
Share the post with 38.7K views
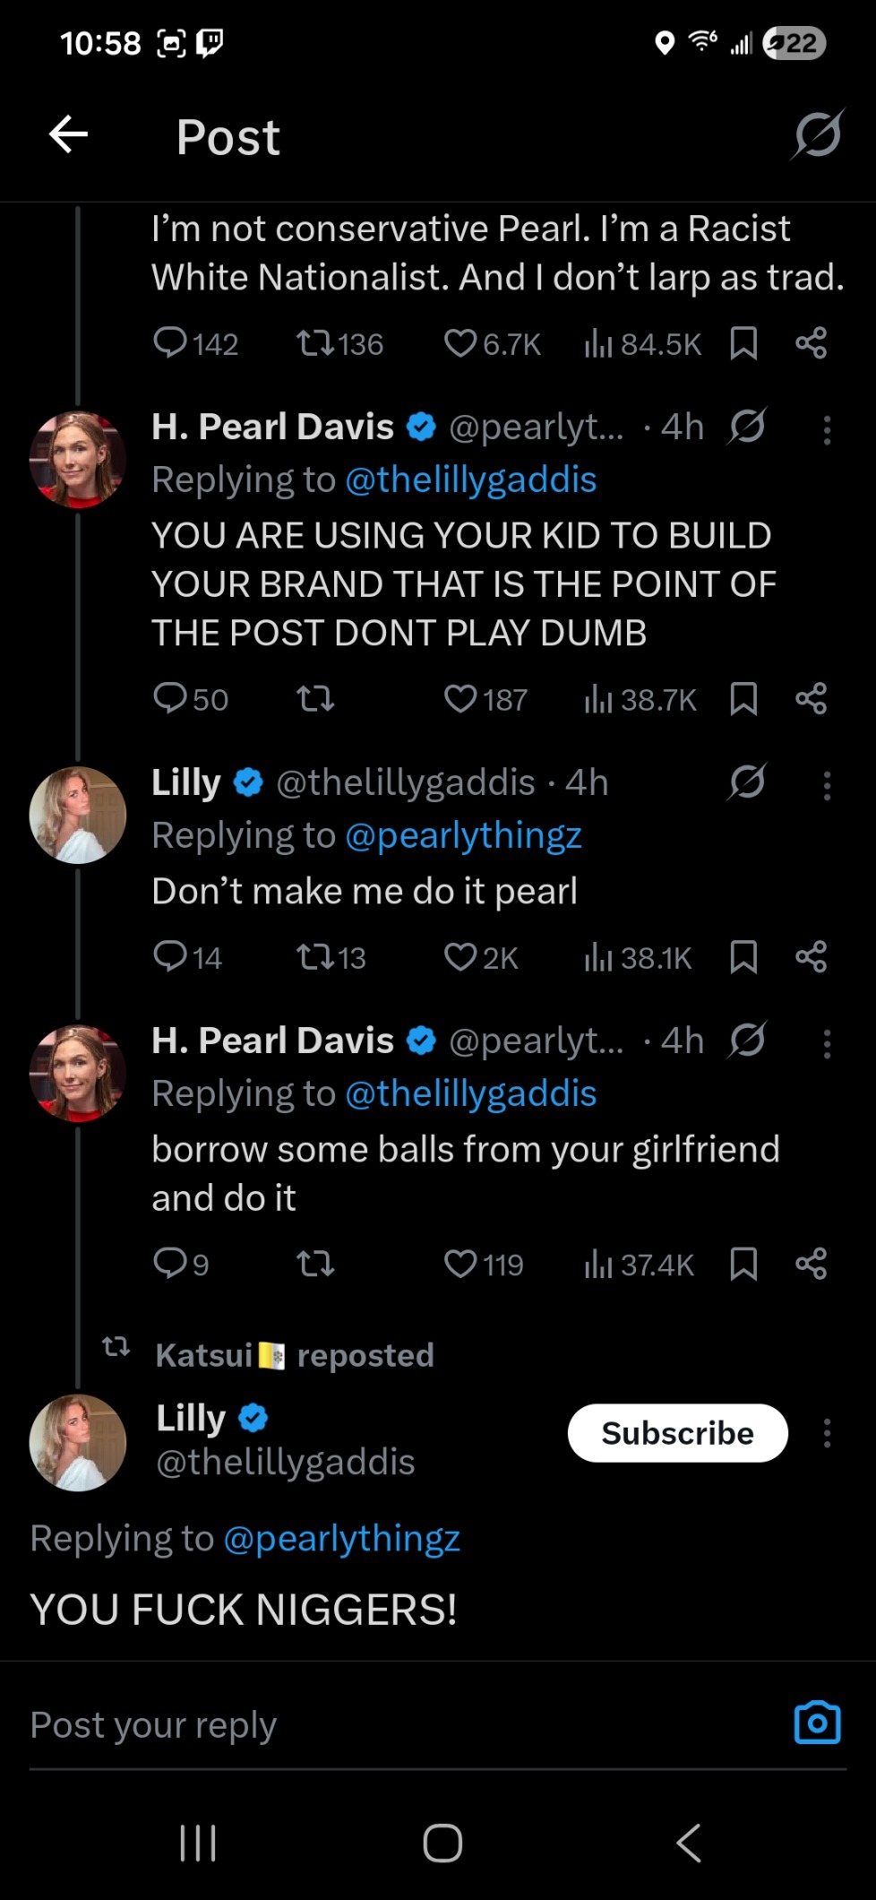(811, 698)
